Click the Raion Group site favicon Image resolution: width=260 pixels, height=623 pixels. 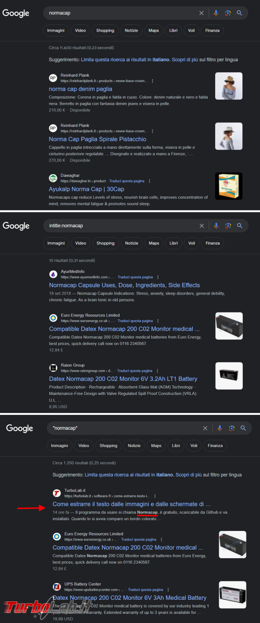pos(53,368)
